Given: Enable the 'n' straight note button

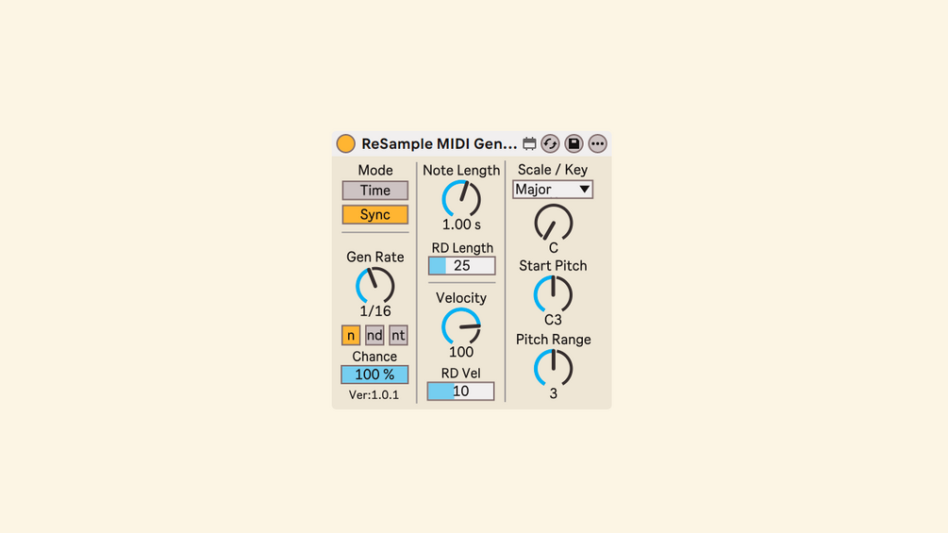Looking at the screenshot, I should tap(351, 336).
